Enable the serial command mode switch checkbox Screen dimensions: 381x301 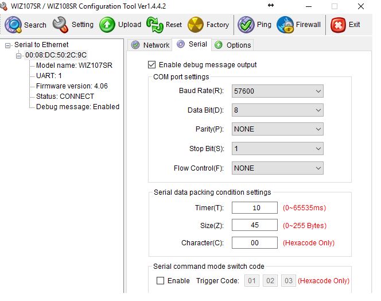160,280
